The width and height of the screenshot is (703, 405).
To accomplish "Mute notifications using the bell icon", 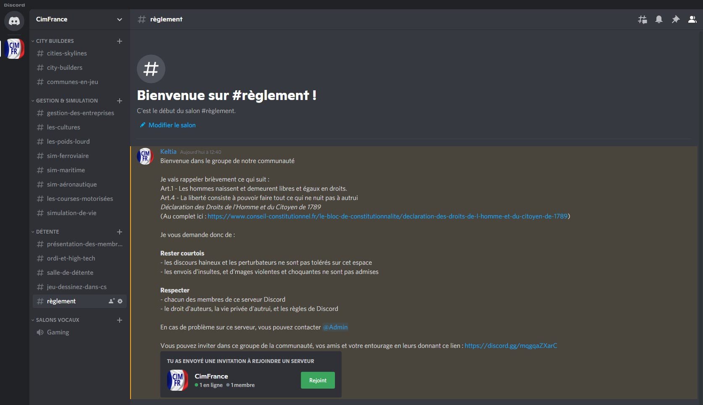I will click(659, 19).
